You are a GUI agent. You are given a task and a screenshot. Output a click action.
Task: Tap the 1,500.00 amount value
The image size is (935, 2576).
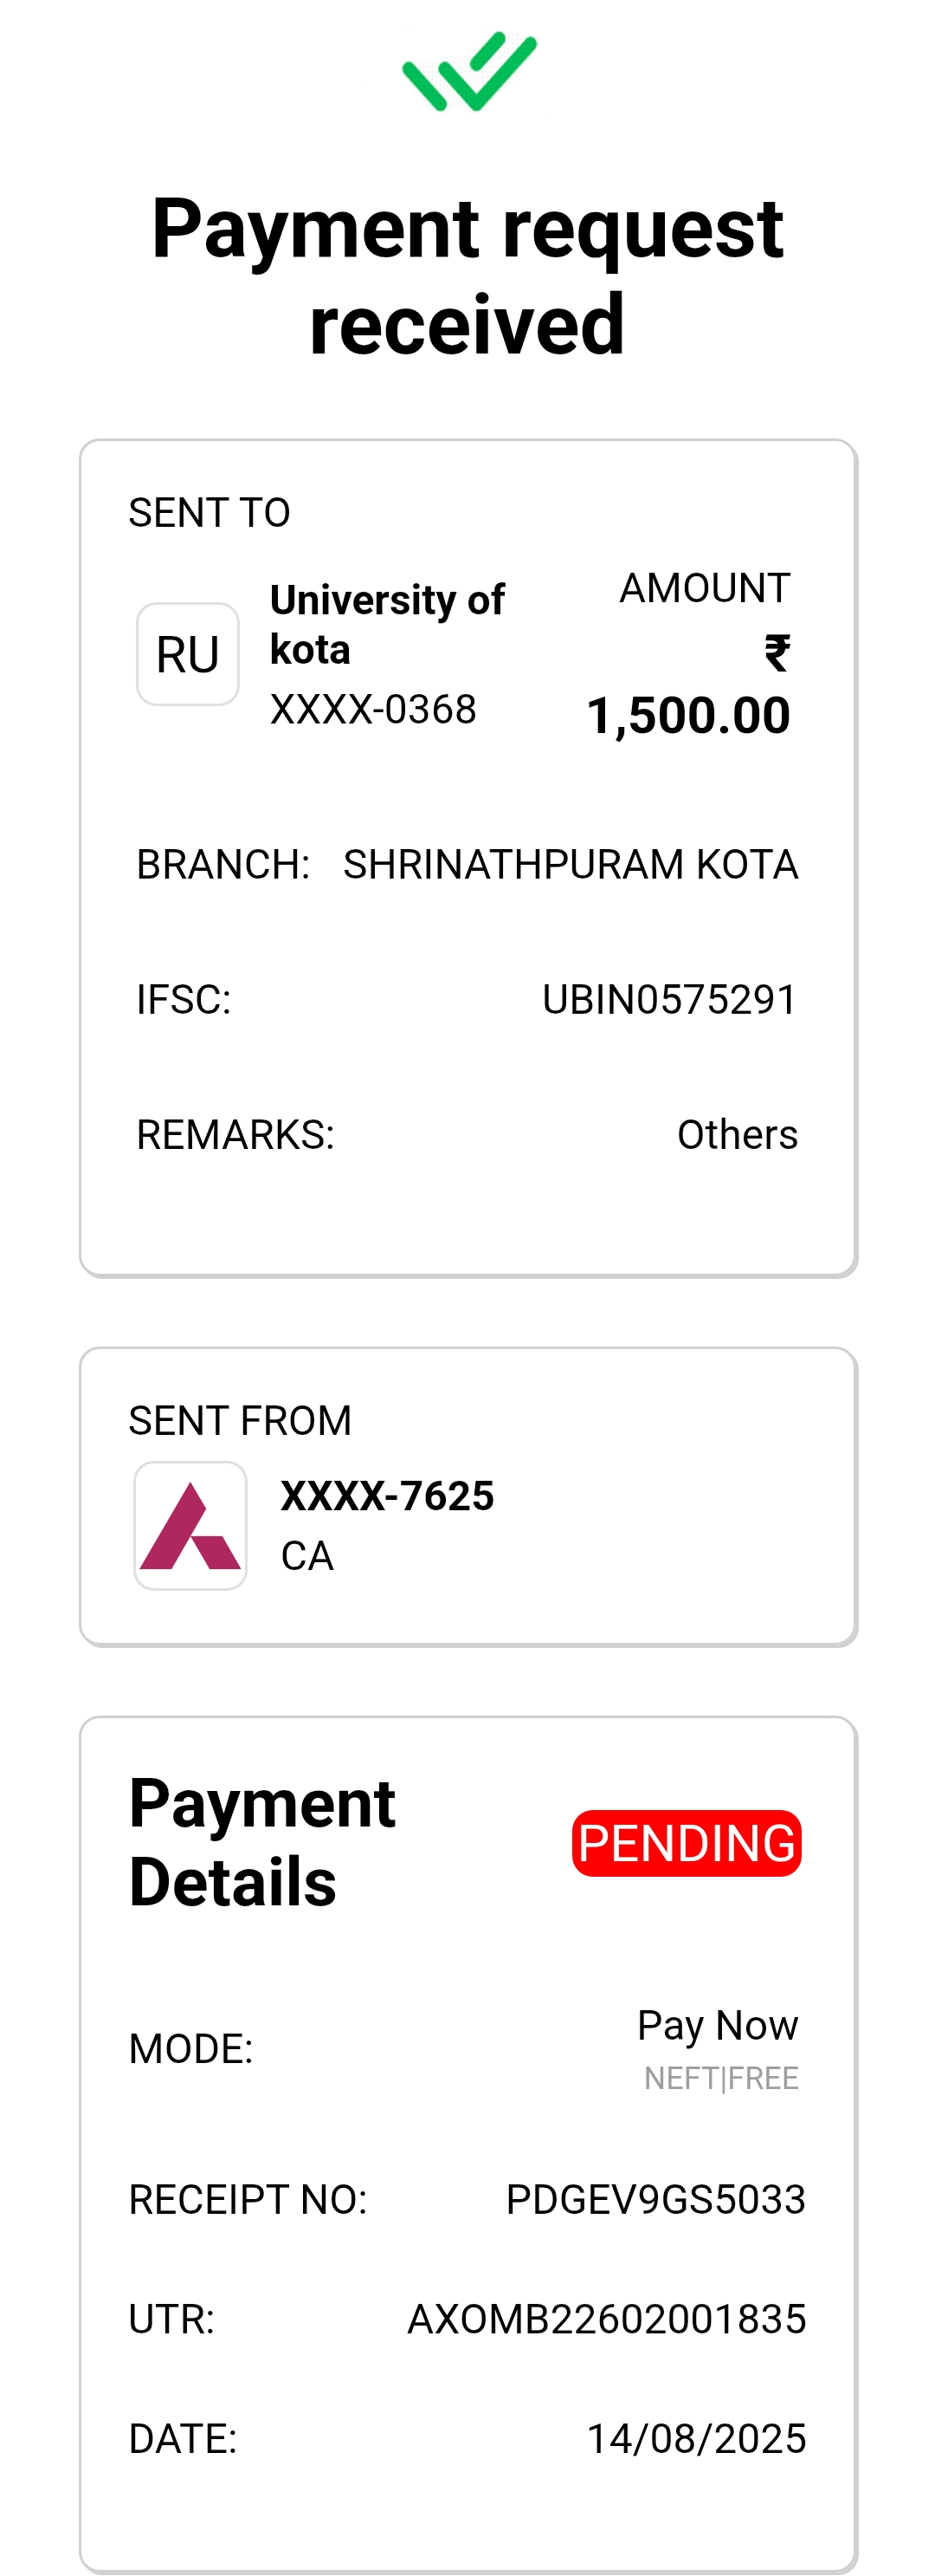tap(688, 716)
